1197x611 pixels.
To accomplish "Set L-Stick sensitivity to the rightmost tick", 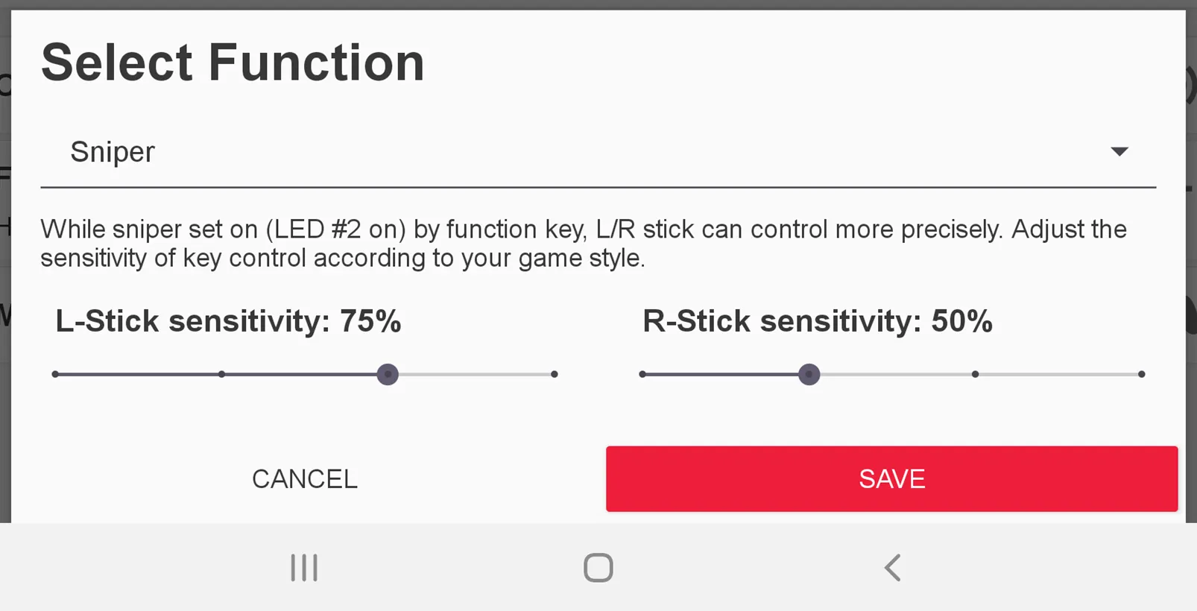I will click(x=554, y=374).
